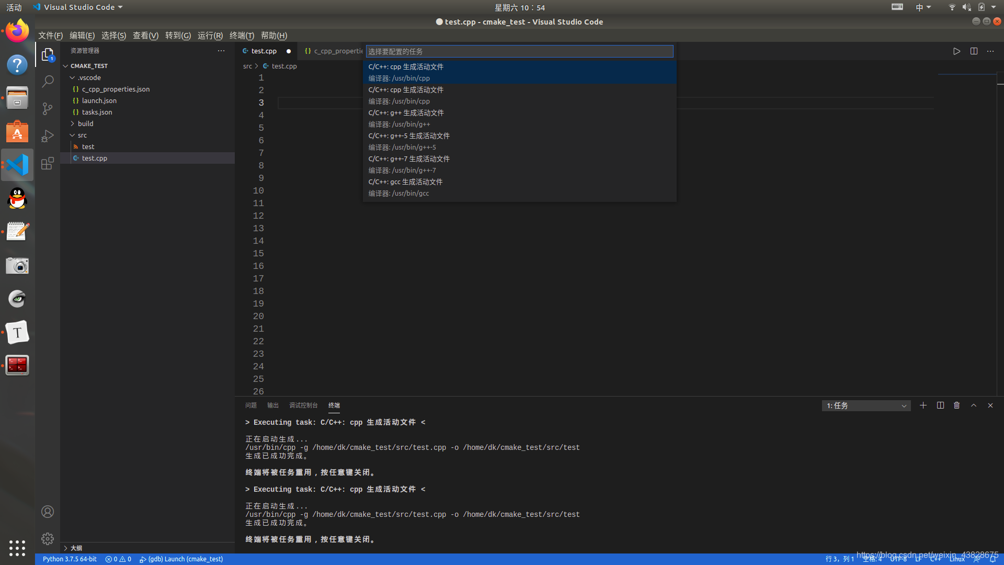The height and width of the screenshot is (565, 1004).
Task: Open the Extensions view
Action: click(48, 163)
